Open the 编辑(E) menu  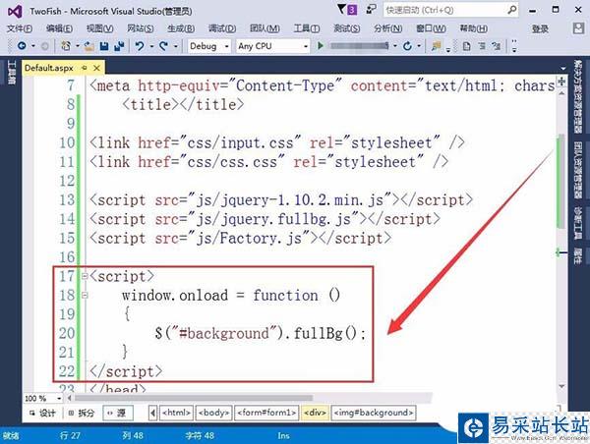59,28
